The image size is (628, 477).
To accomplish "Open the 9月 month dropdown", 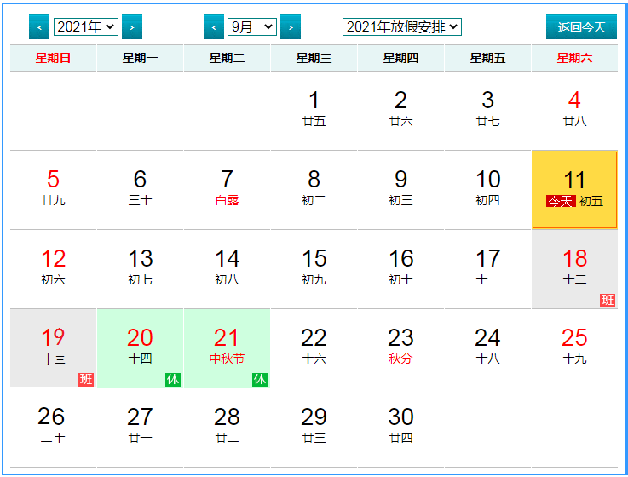I will click(252, 27).
